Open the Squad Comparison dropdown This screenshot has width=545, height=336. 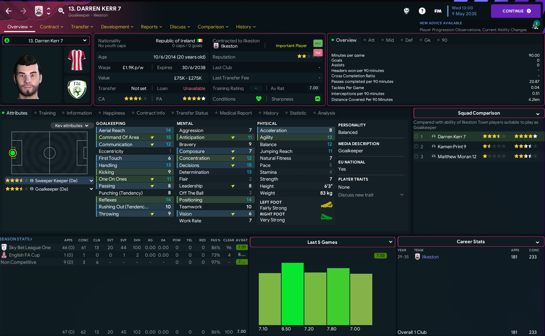click(479, 113)
